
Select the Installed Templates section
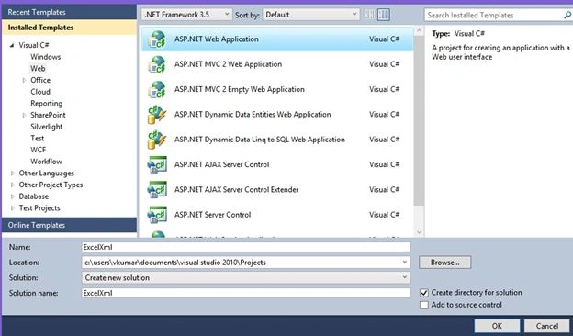pyautogui.click(x=69, y=28)
